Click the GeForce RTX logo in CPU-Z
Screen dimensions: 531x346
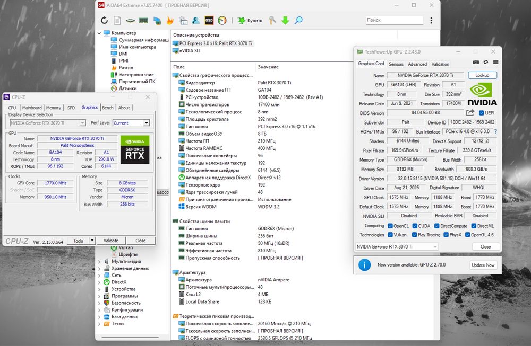click(135, 149)
